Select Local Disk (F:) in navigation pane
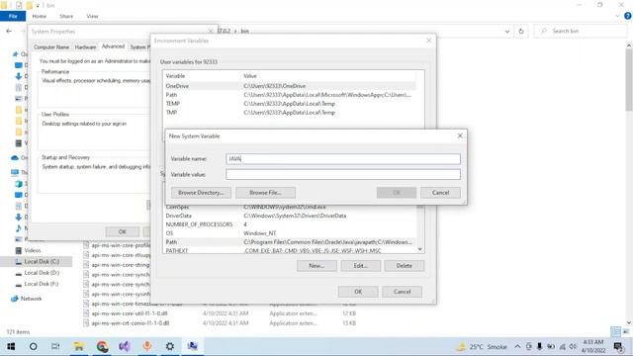 pyautogui.click(x=42, y=284)
